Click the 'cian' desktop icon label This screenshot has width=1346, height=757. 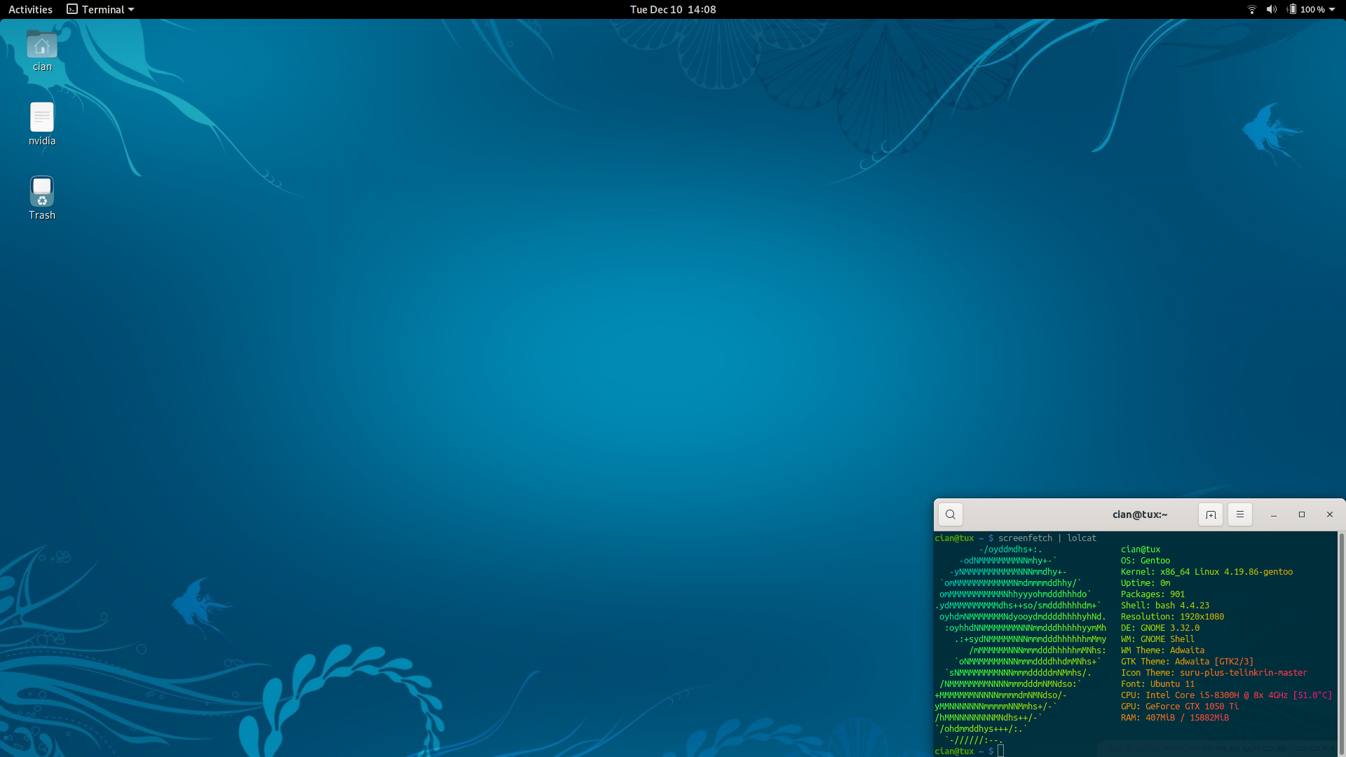point(42,67)
